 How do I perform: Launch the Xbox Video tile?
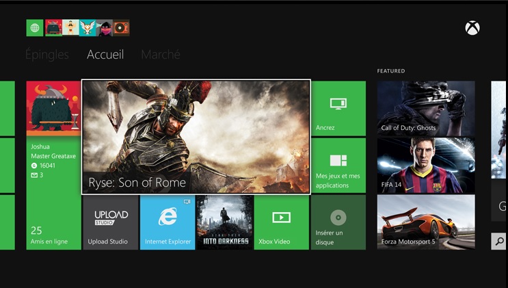[282, 222]
